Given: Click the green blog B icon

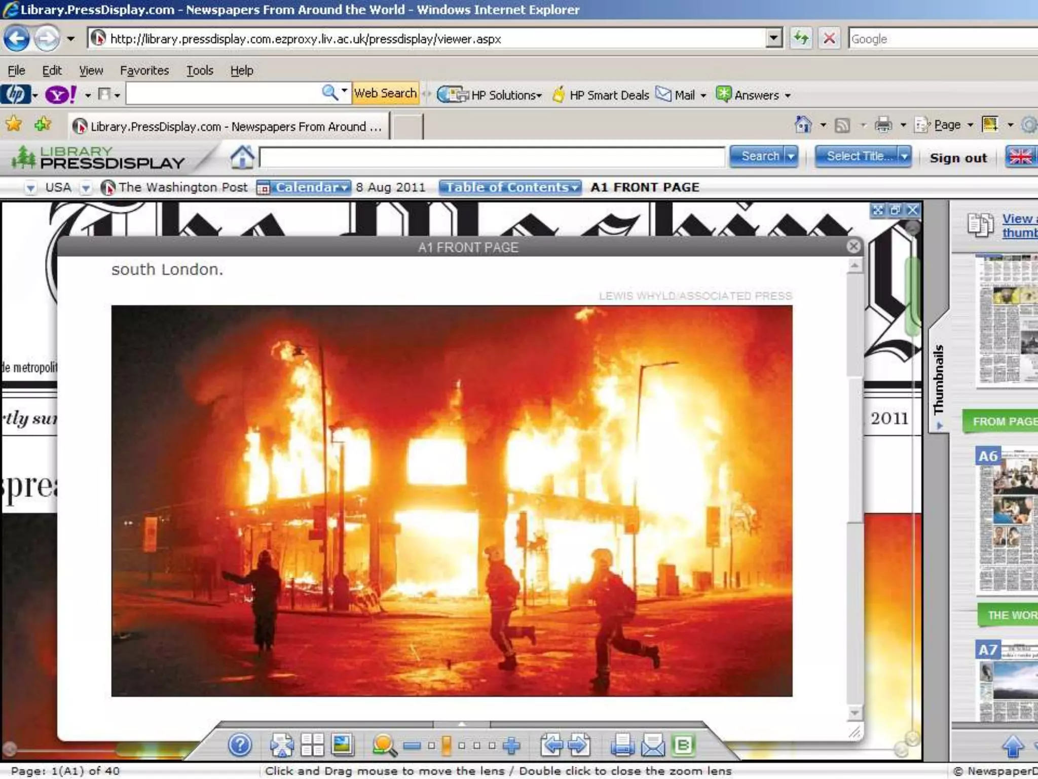Looking at the screenshot, I should point(683,745).
